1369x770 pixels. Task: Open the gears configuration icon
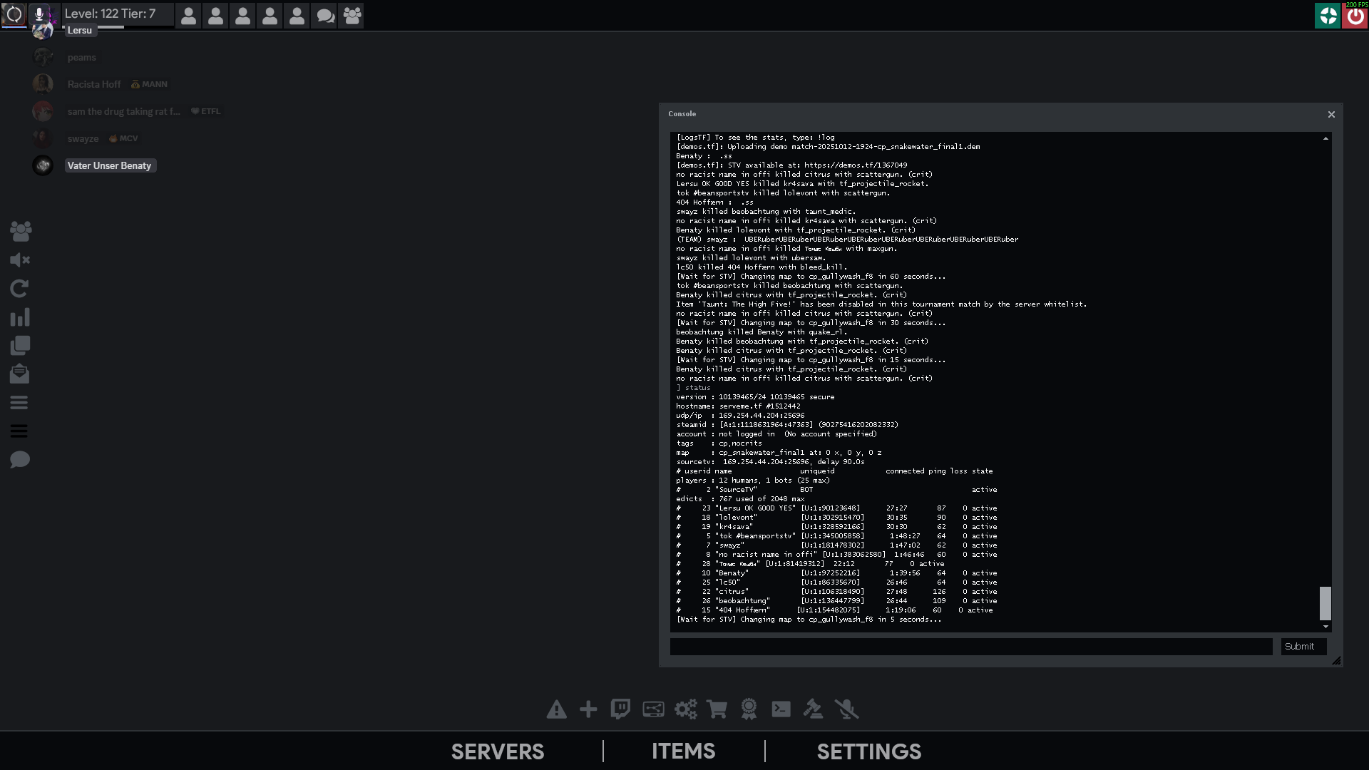685,709
